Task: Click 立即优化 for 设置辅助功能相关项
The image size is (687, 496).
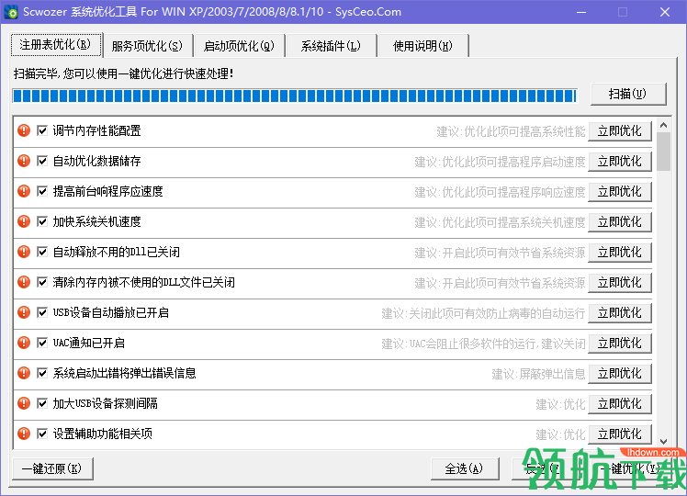Action: click(x=620, y=434)
